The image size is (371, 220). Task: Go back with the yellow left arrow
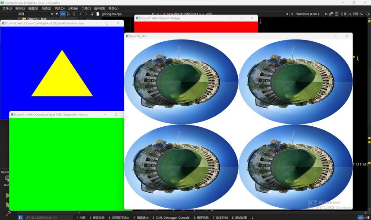pos(80,14)
